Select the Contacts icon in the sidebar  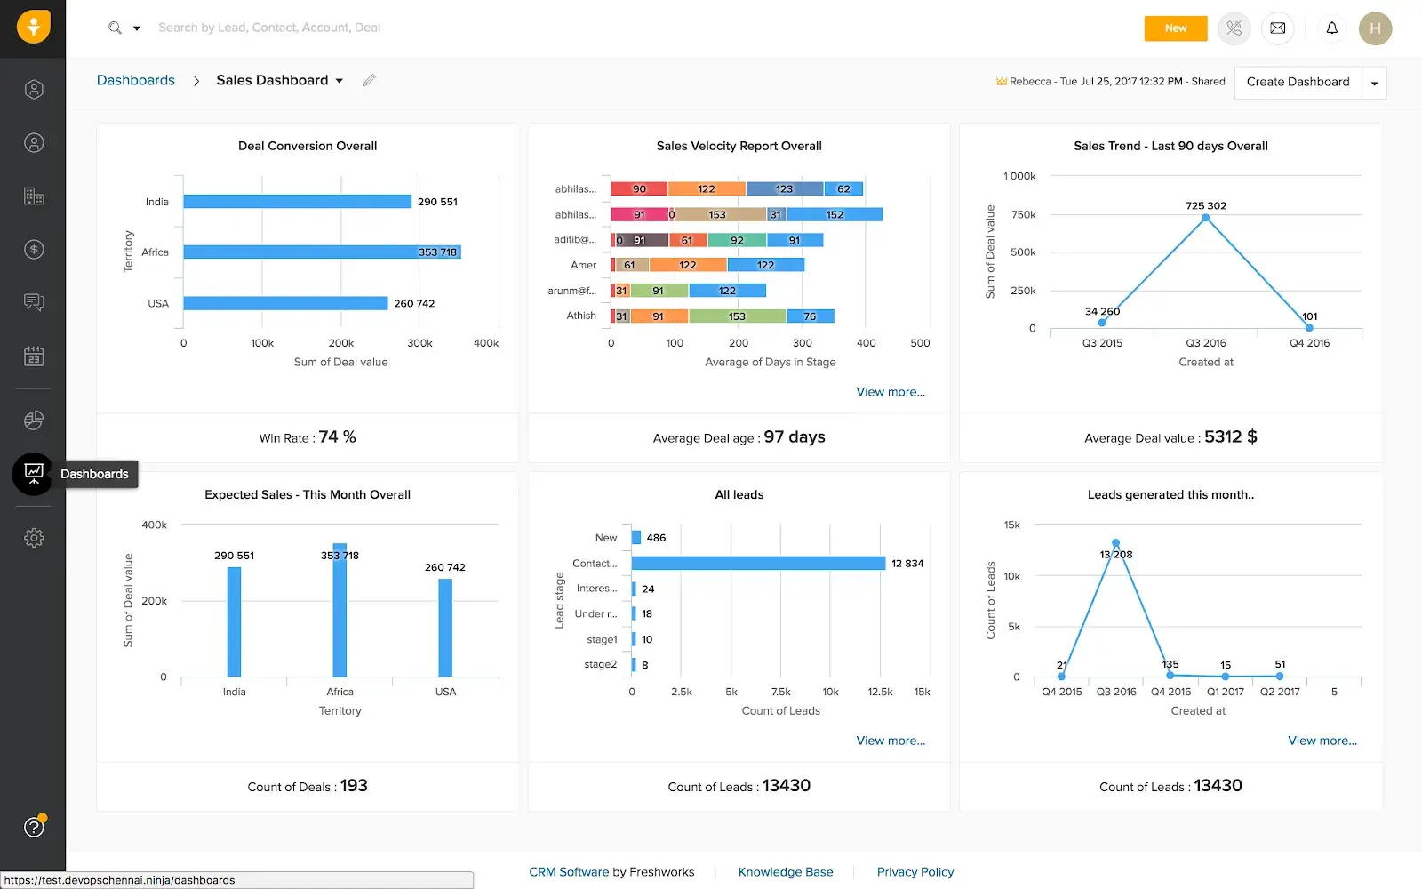33,142
